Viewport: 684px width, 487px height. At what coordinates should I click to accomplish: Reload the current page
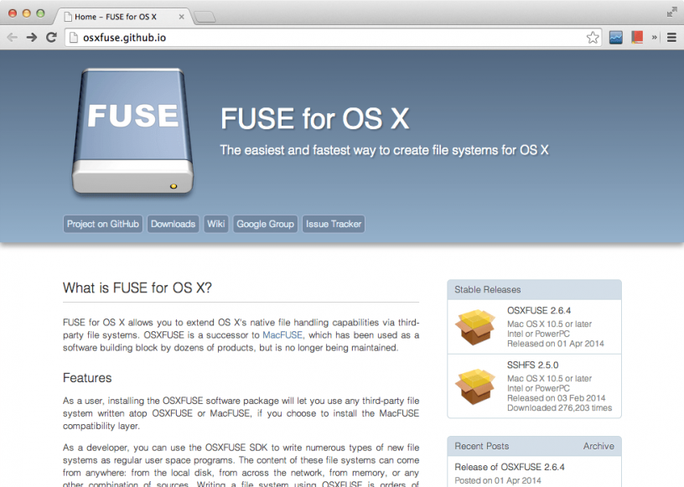[52, 37]
